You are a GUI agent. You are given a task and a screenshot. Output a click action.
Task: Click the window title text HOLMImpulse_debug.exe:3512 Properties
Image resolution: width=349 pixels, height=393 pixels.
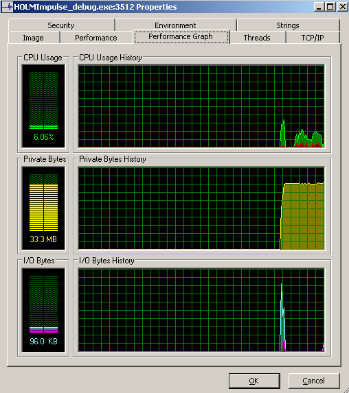point(95,7)
